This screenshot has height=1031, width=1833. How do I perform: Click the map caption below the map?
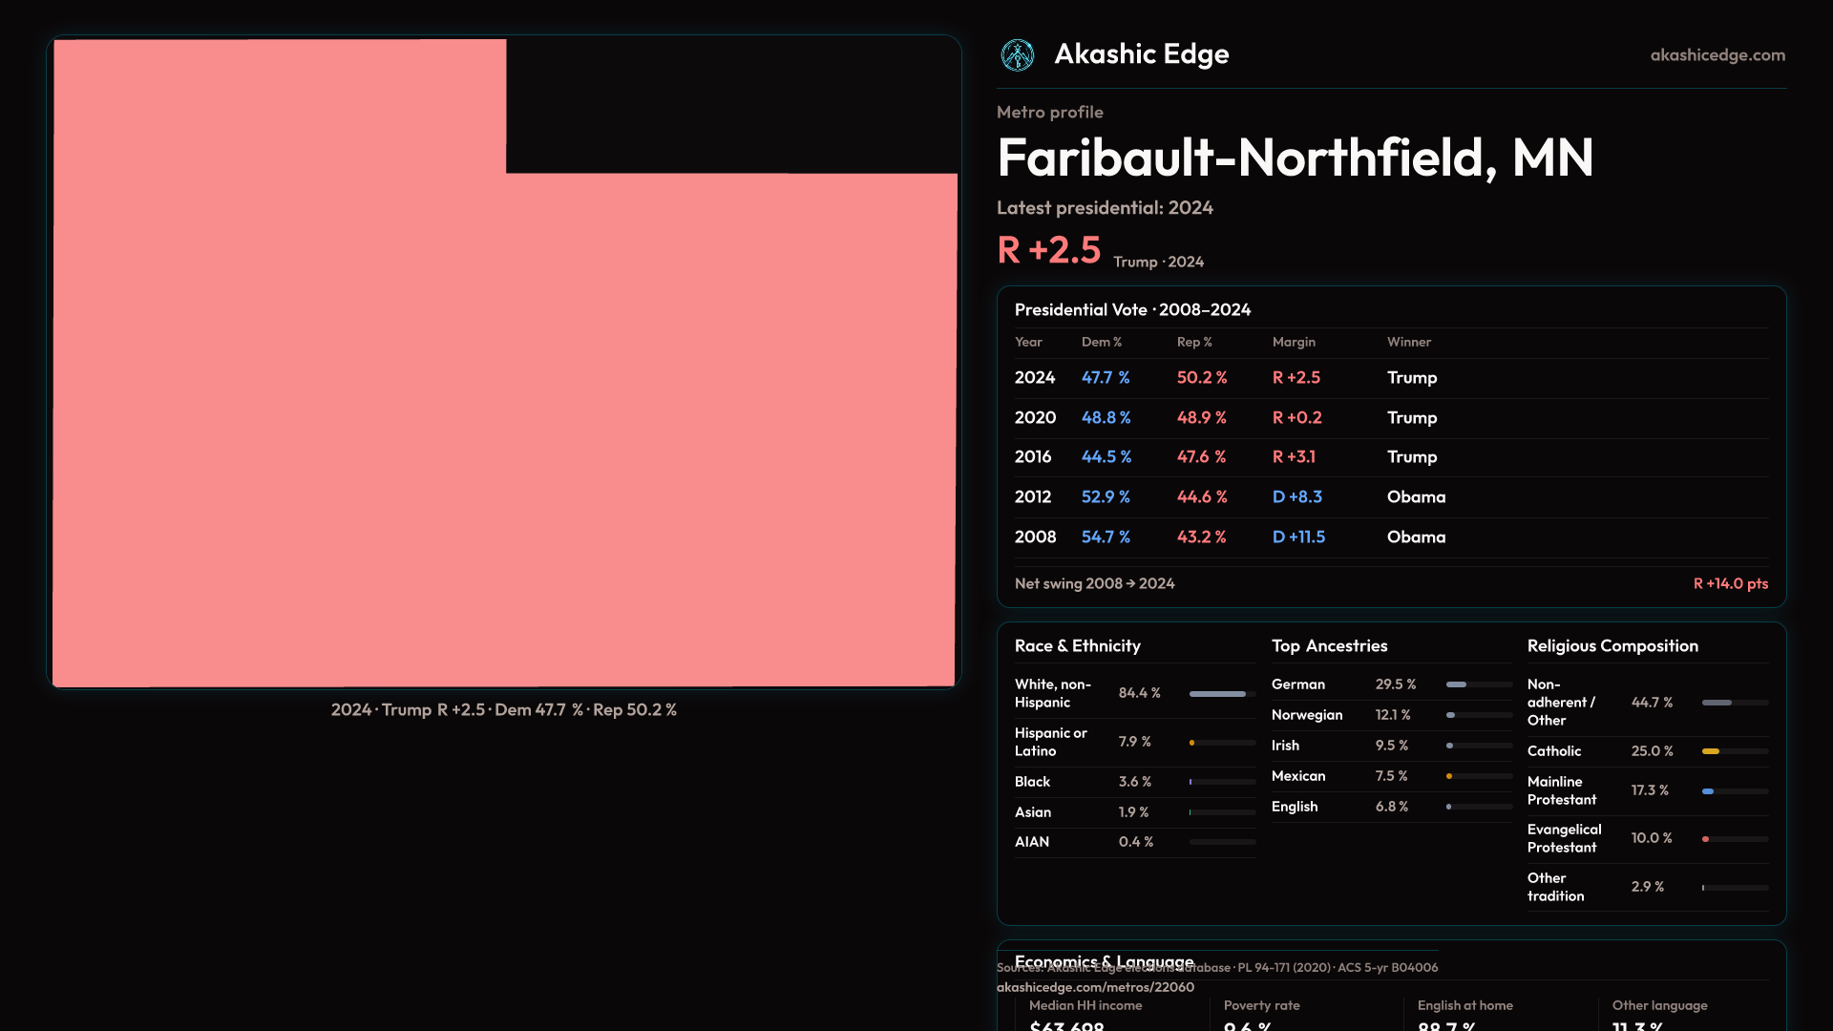tap(503, 710)
